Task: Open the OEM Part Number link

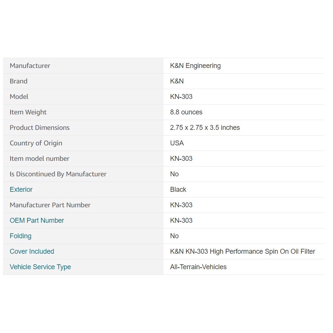Action: [37, 220]
